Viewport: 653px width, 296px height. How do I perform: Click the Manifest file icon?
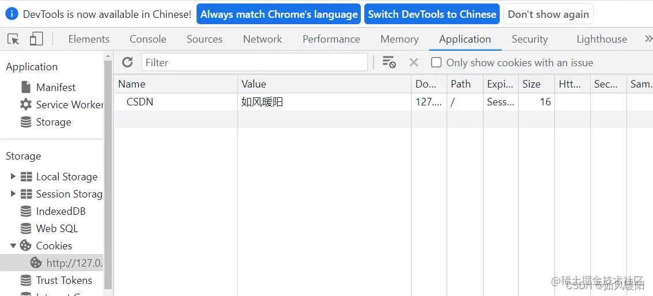[26, 87]
